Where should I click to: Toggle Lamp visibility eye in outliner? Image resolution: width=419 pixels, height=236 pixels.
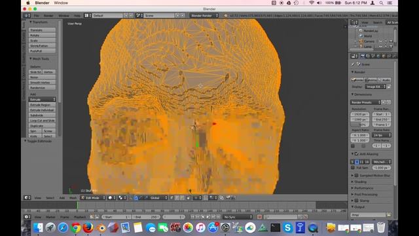380,47
